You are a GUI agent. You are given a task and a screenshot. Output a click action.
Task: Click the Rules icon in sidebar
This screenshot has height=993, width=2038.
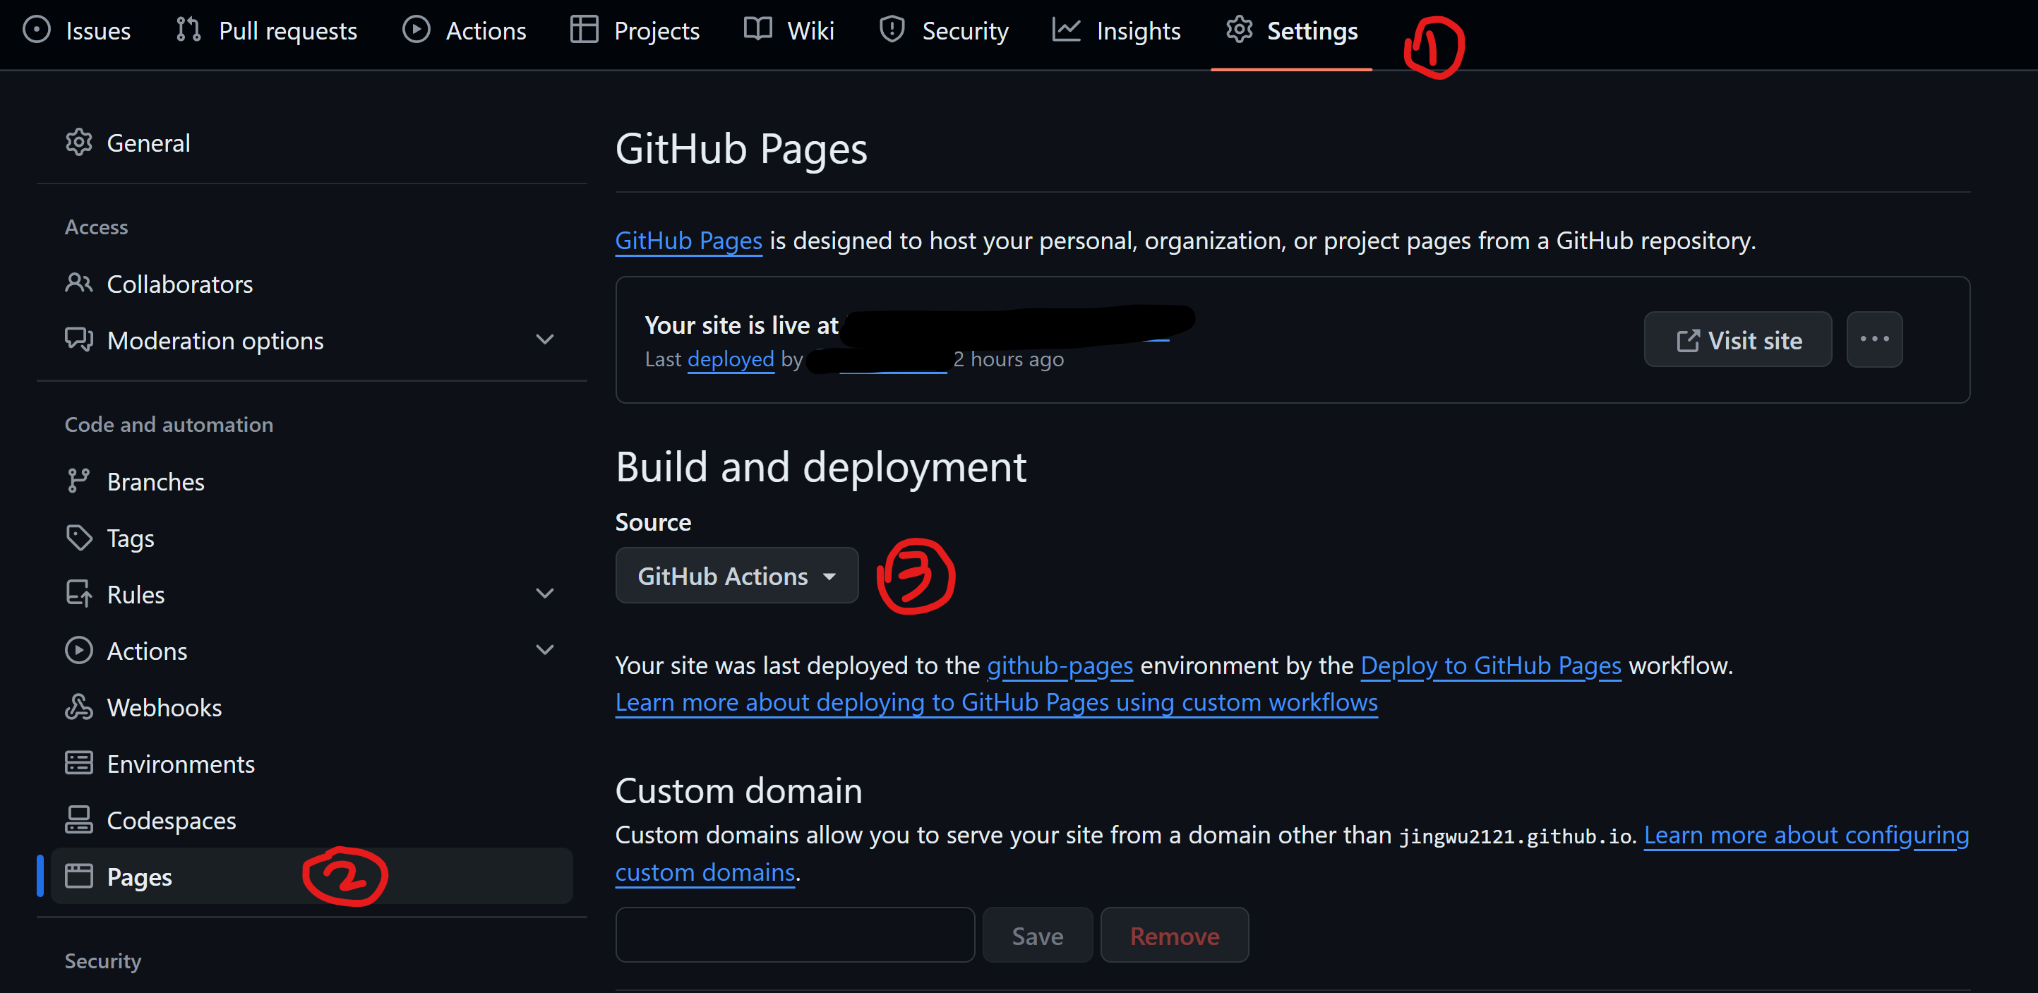[x=78, y=594]
